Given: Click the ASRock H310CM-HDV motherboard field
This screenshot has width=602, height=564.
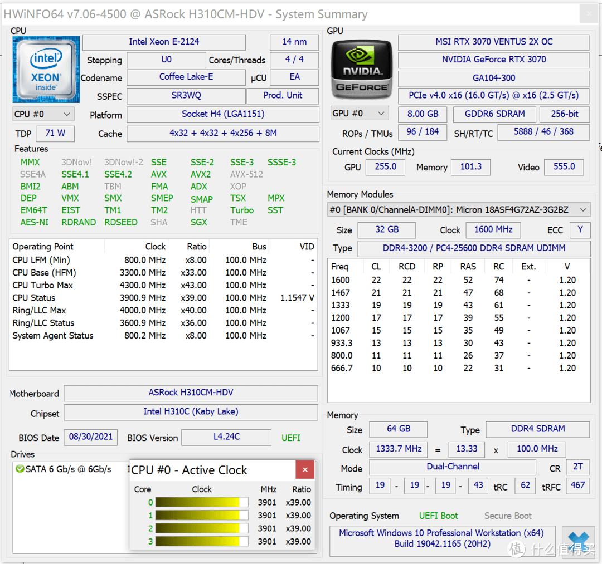Looking at the screenshot, I should pos(191,393).
